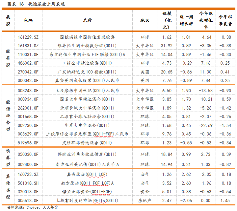This screenshot has height=211, width=237.
Task: Select fund code 050030.OF
Action: click(28, 154)
